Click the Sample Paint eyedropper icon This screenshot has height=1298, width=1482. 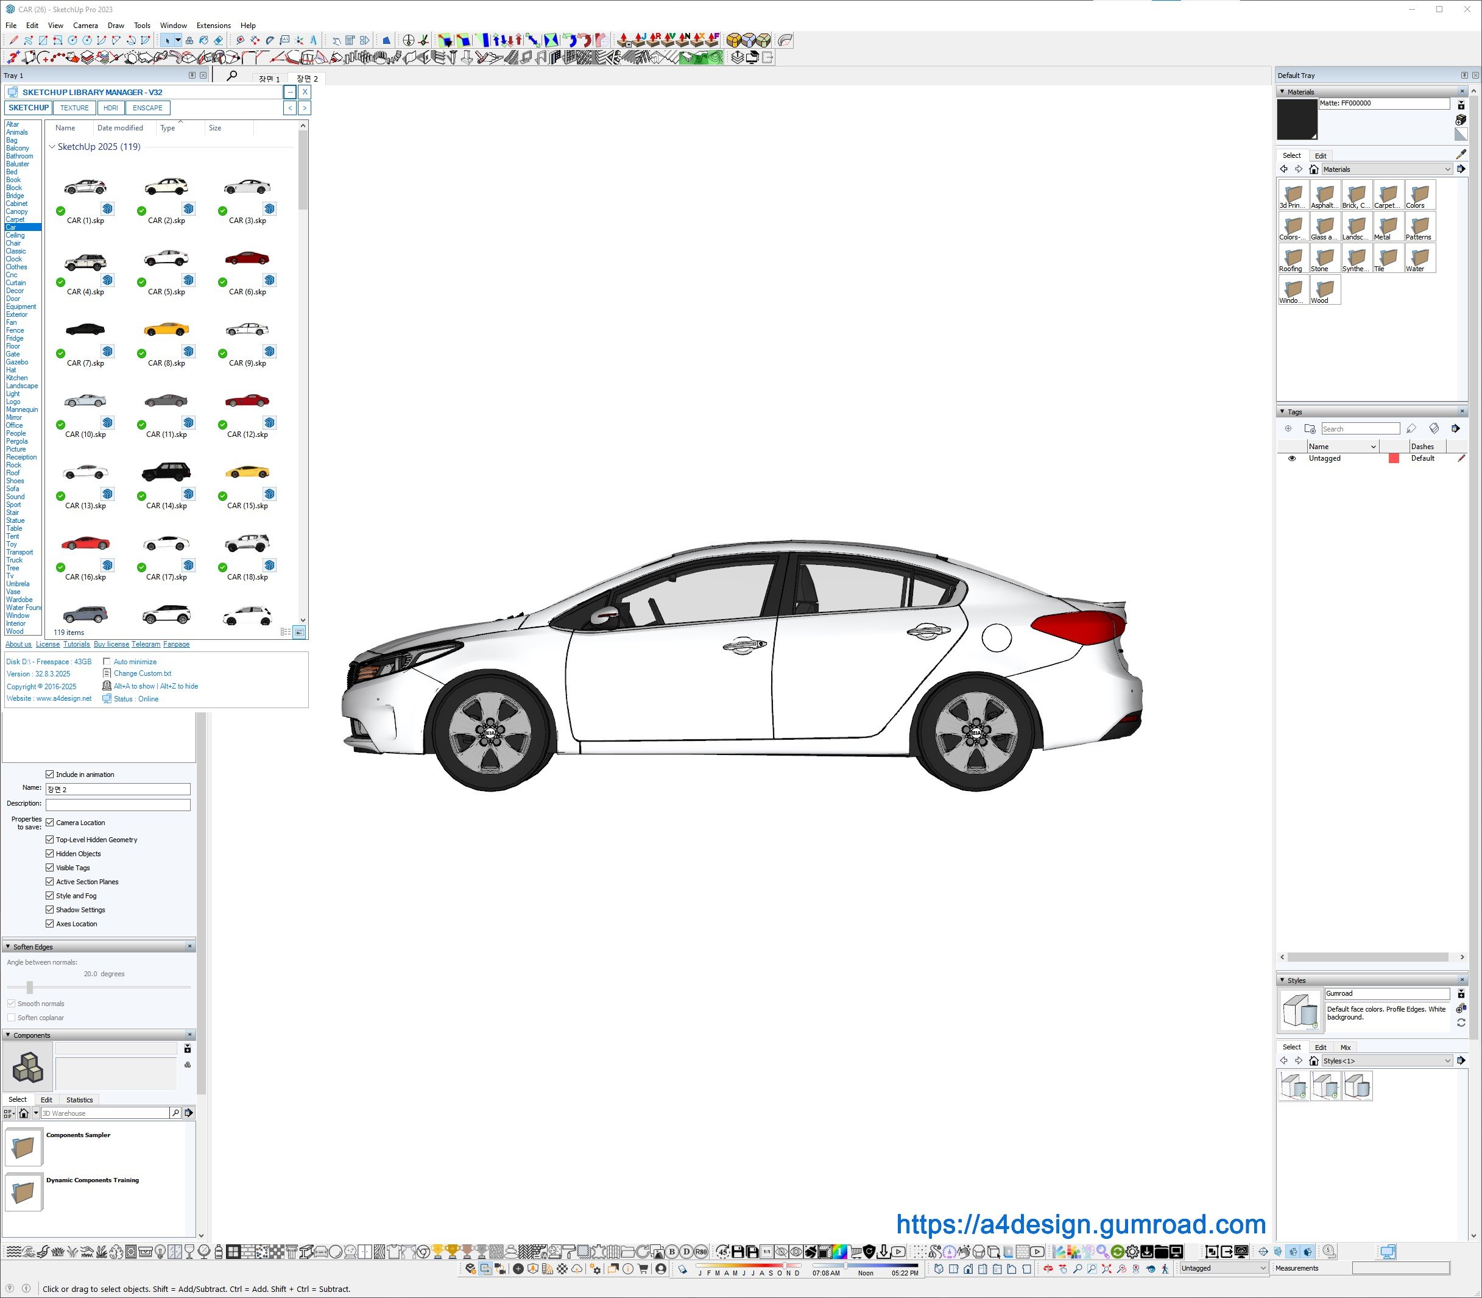pyautogui.click(x=1461, y=154)
